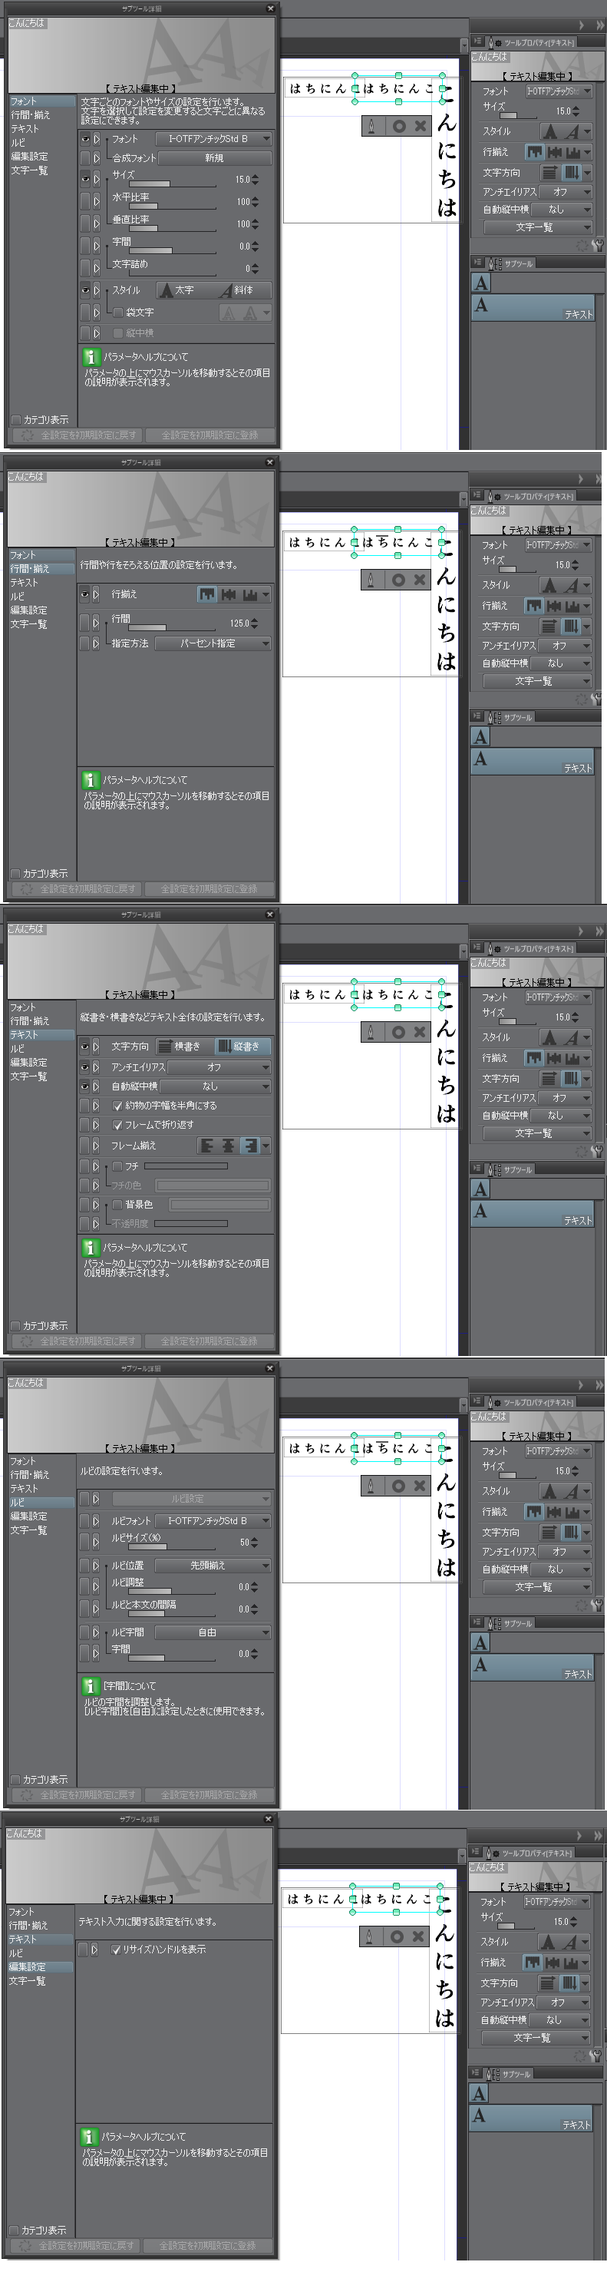Uncheck 約物の字幅を半角にする
Image resolution: width=607 pixels, height=2272 pixels.
click(117, 1105)
